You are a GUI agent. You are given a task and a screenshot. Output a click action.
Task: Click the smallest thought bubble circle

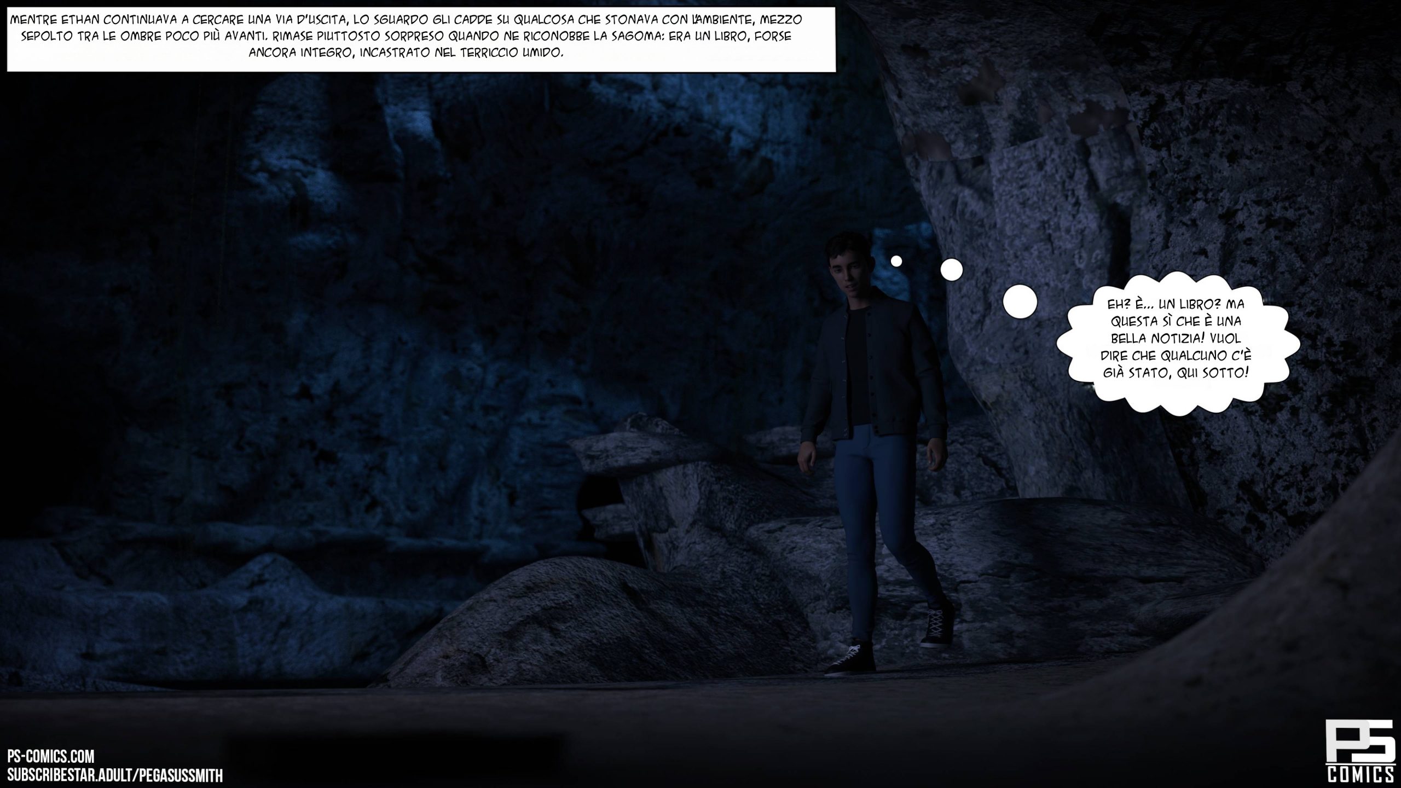click(x=896, y=262)
